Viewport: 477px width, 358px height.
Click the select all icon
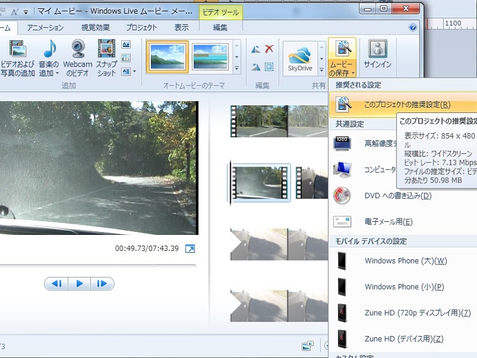point(269,67)
